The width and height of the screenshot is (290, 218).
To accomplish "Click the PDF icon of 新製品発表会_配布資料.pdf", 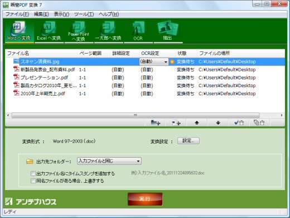I will click(16, 69).
